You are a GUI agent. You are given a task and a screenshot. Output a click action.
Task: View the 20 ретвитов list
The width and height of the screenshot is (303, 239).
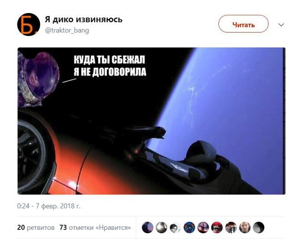[36, 228]
